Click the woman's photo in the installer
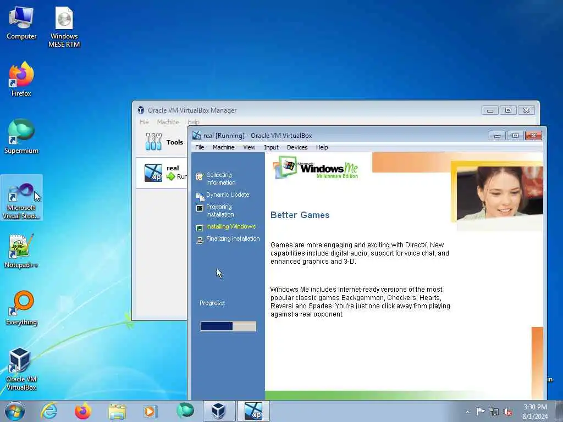Viewport: 563px width, 422px height. [x=499, y=193]
